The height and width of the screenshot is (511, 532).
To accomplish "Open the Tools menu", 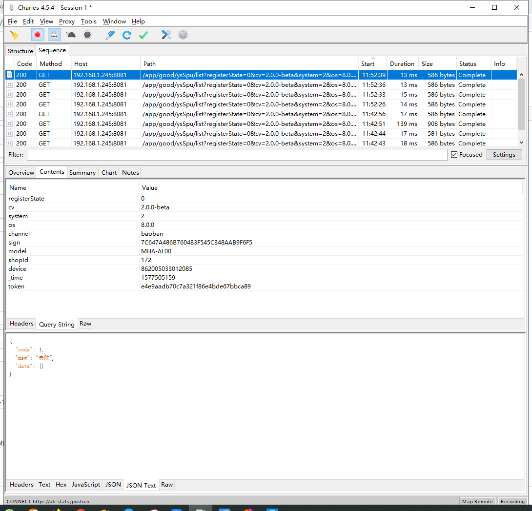I will point(88,21).
